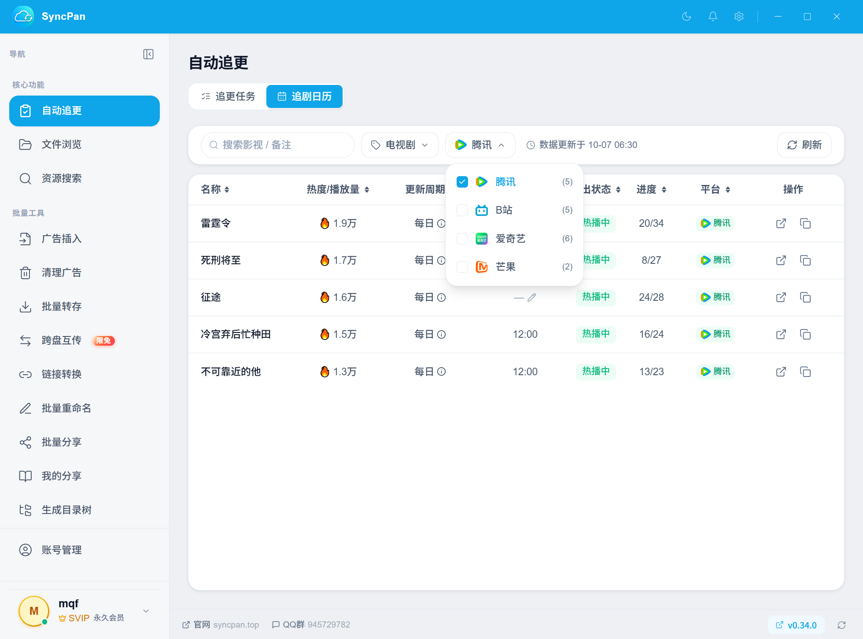This screenshot has width=863, height=639.
Task: Open 生成目录树 tool
Action: coord(85,510)
